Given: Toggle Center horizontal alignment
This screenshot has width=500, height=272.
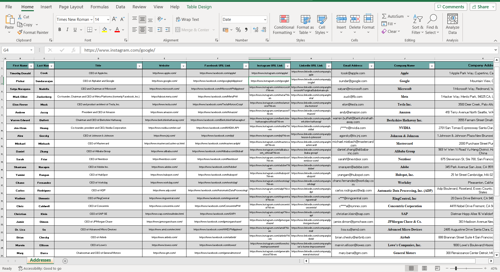Looking at the screenshot, I should [x=142, y=30].
